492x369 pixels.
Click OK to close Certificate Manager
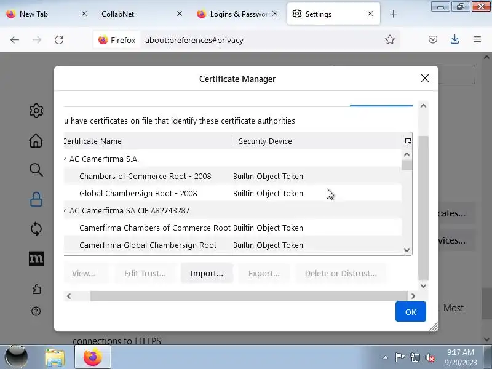410,312
